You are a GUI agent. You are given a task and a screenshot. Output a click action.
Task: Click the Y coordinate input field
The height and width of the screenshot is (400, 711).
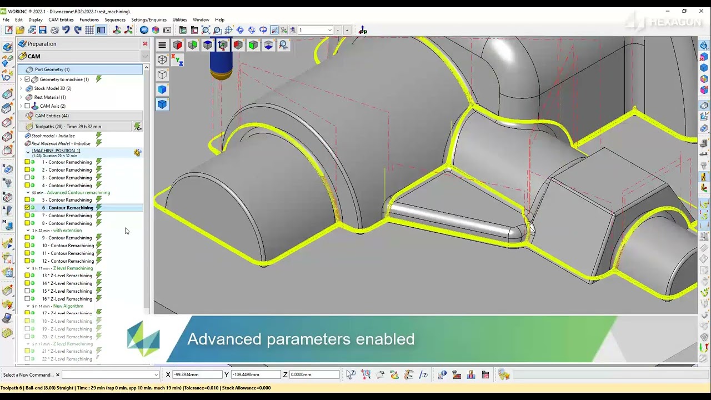coord(255,374)
